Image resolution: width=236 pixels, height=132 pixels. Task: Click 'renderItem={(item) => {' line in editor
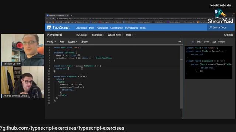(x=72, y=87)
